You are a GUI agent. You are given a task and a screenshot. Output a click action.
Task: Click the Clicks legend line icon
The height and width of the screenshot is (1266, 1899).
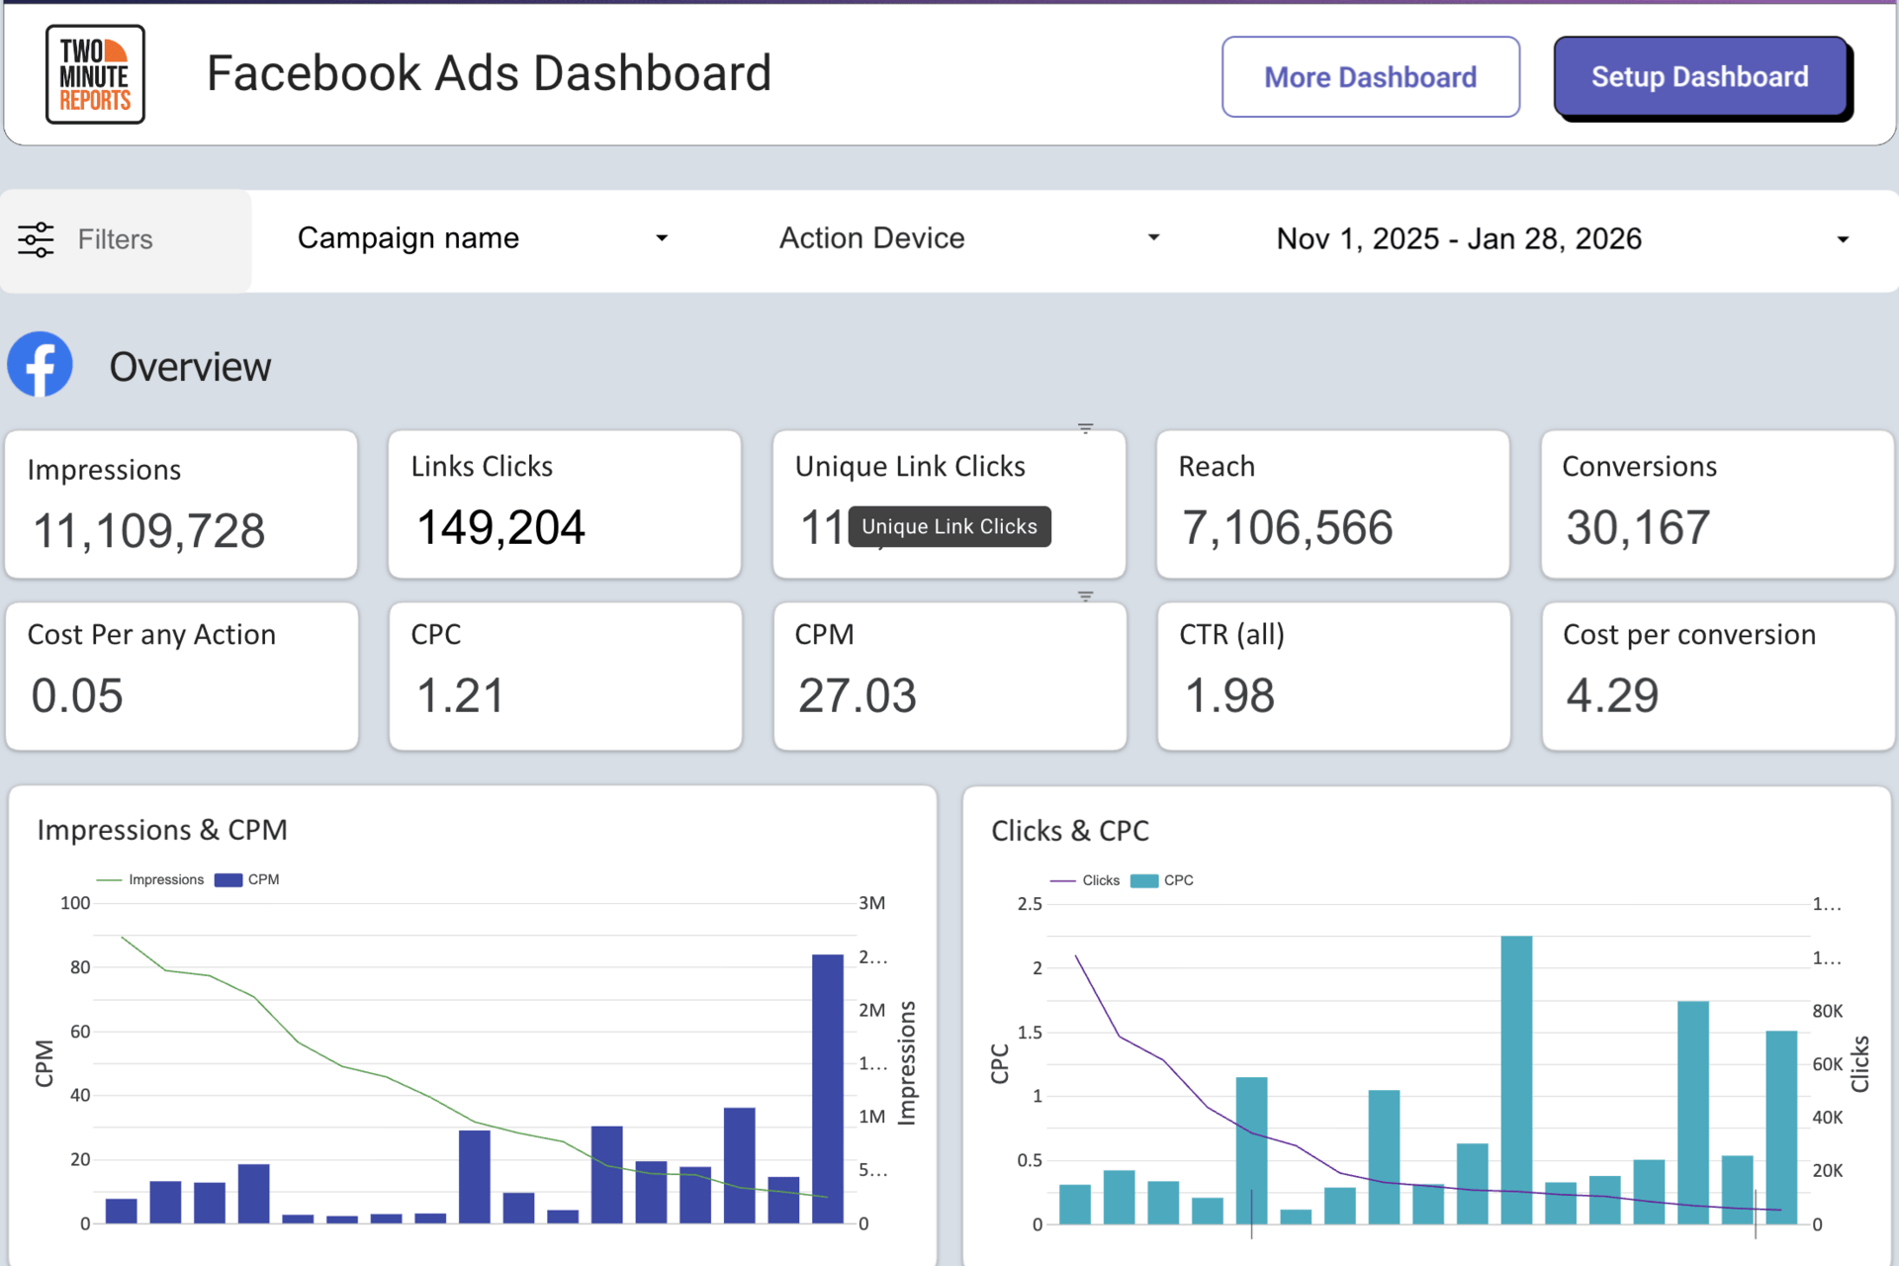click(x=1062, y=880)
